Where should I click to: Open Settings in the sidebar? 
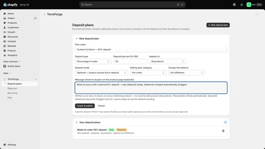[20, 145]
